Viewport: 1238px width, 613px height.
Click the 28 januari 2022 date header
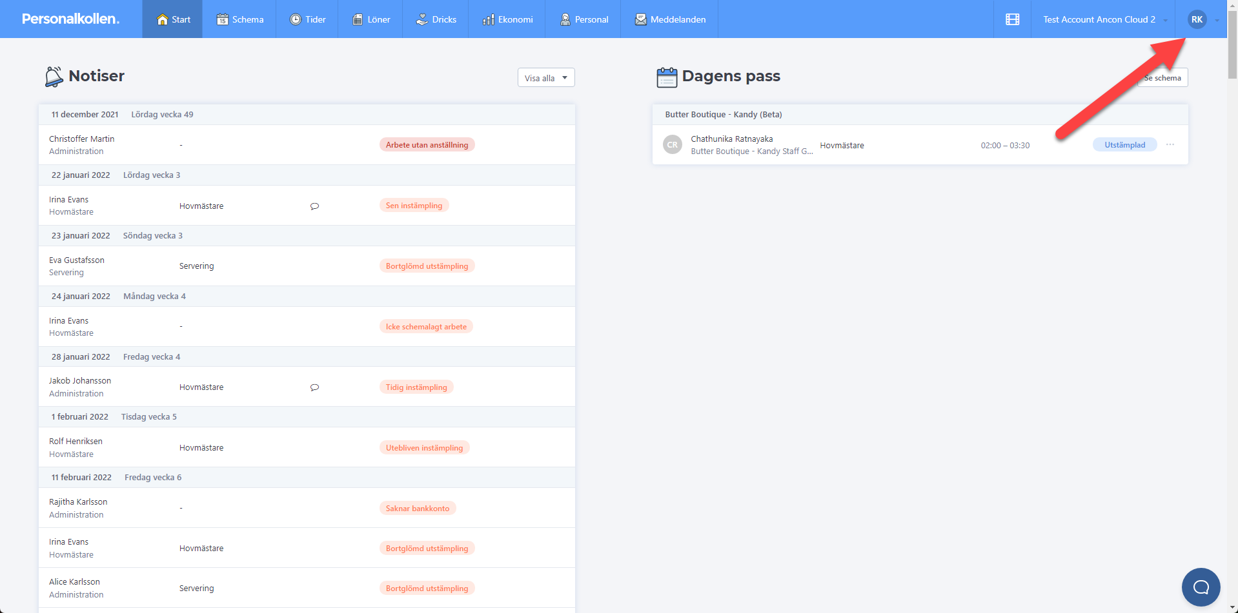pyautogui.click(x=81, y=356)
